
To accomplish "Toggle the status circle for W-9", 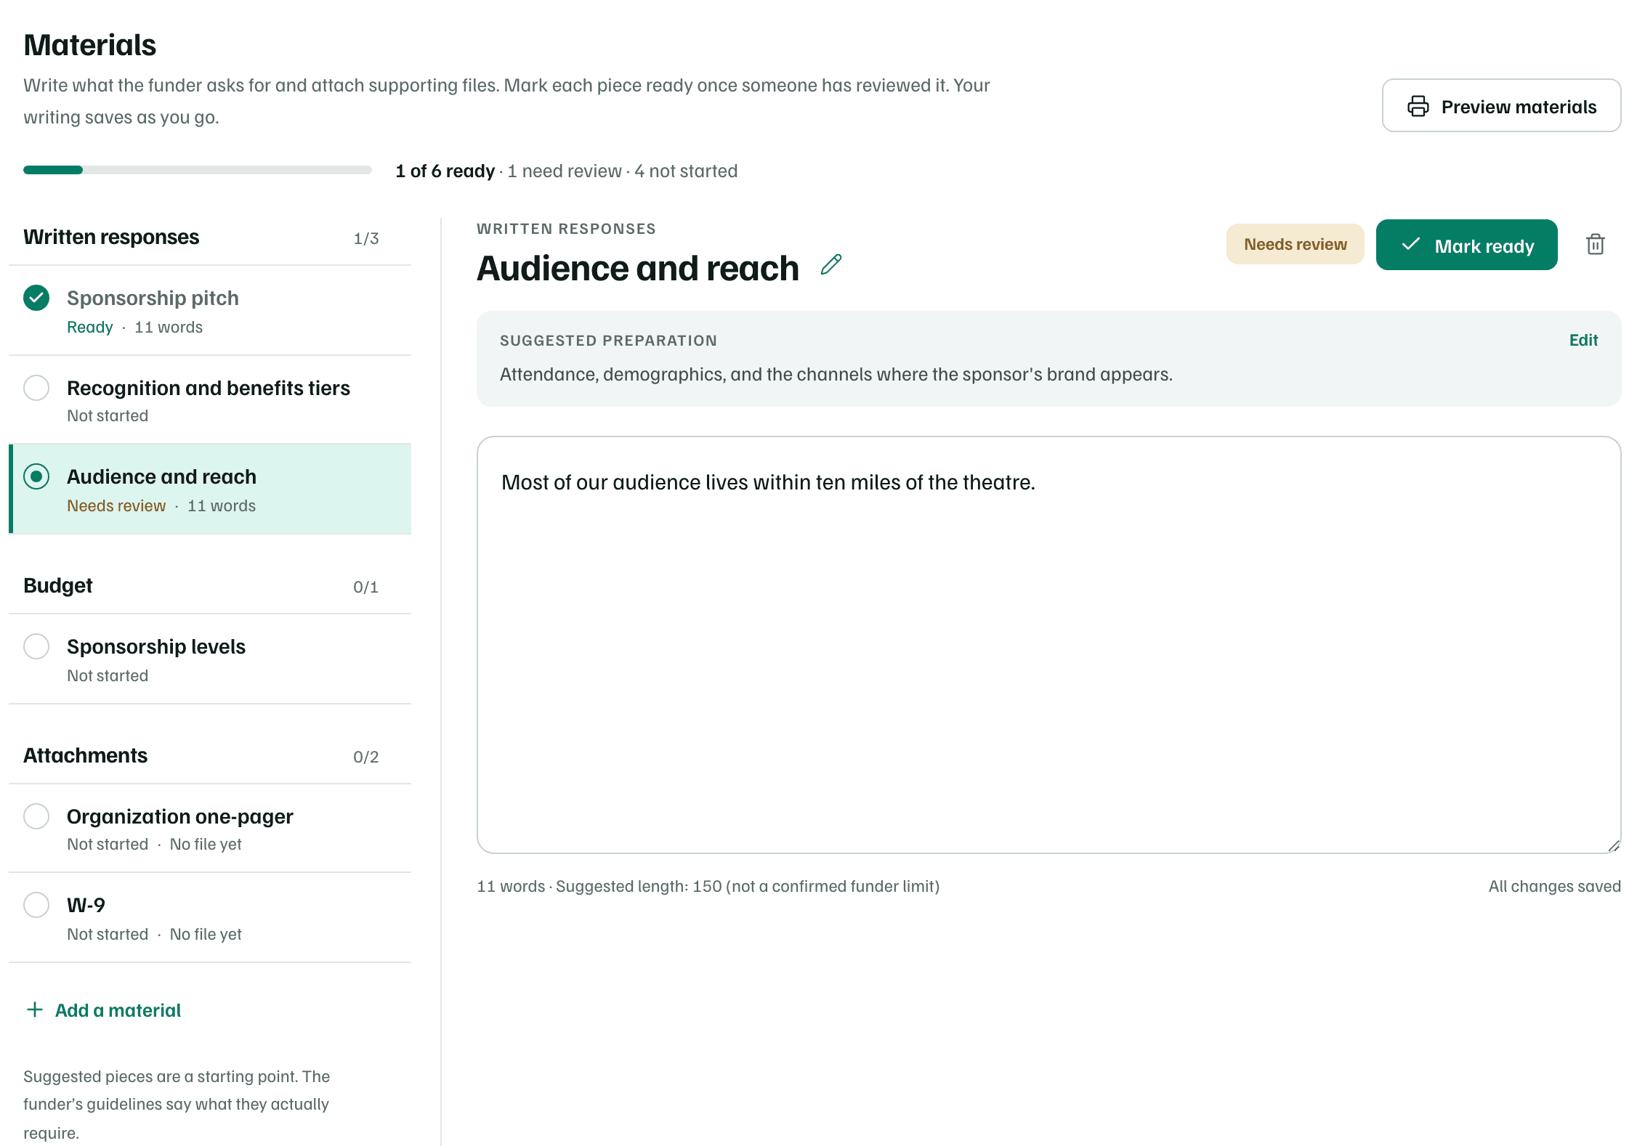I will coord(36,905).
